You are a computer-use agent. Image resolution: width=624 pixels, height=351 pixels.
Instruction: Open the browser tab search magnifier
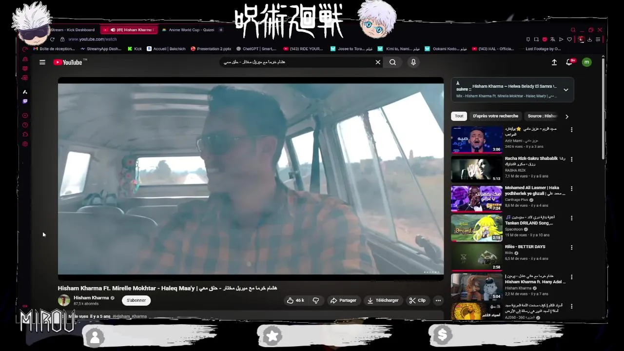[573, 30]
